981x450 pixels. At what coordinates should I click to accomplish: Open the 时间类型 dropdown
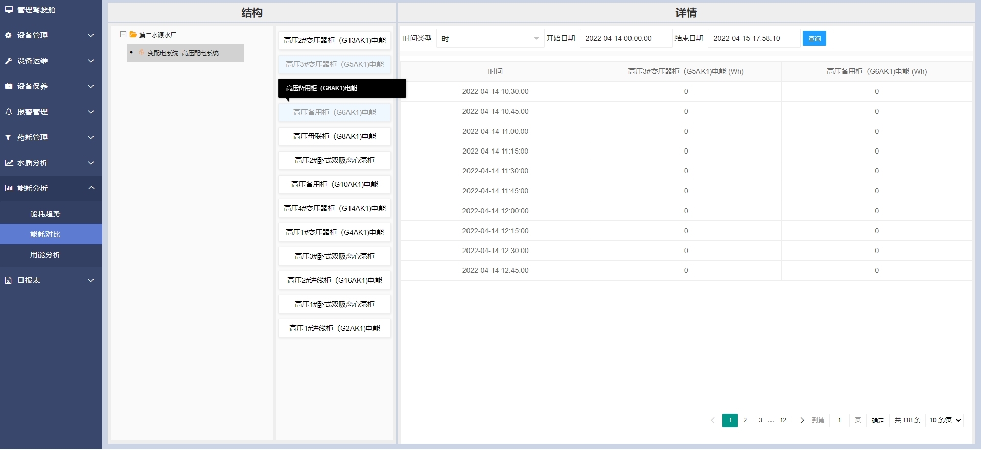tap(489, 38)
